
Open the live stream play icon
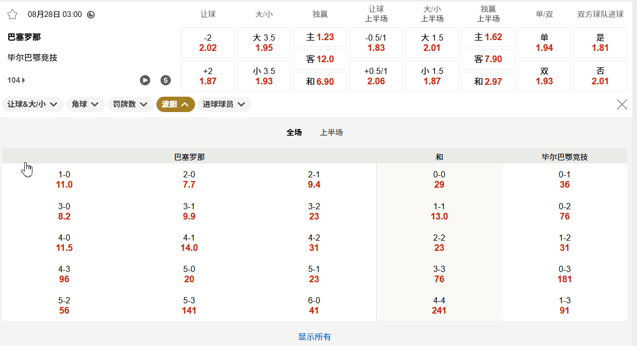(x=145, y=80)
